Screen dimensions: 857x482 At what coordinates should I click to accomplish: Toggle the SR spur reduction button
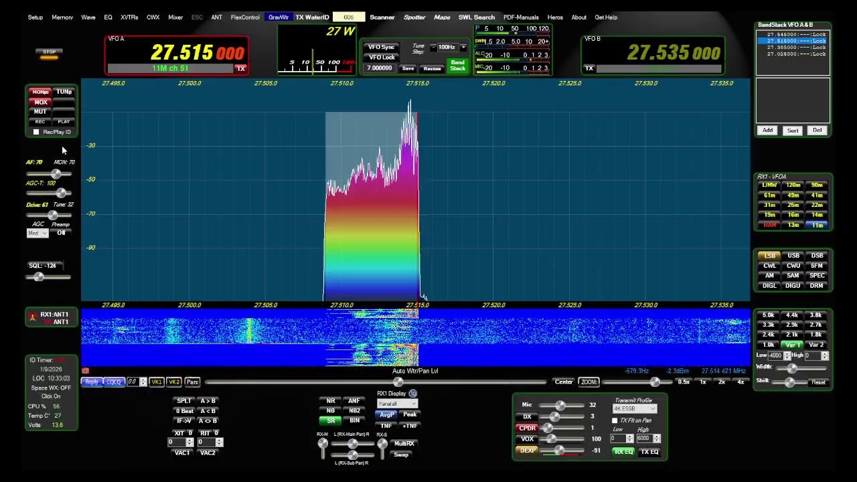coord(331,421)
